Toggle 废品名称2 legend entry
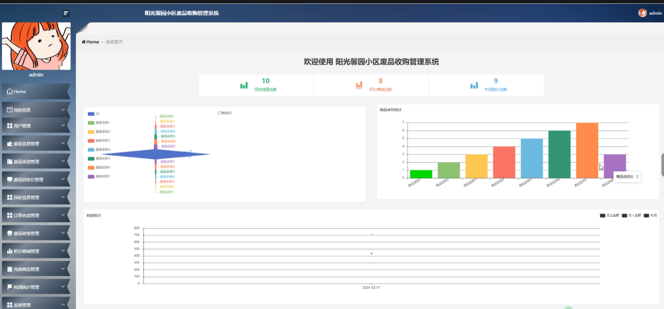664x309 pixels. [99, 131]
